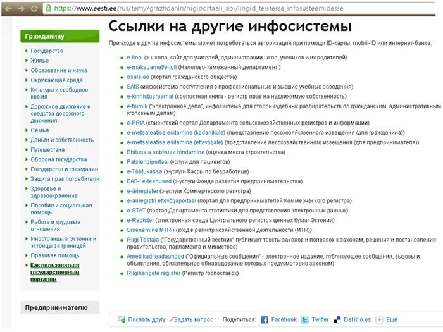Click the Twitter share icon
The height and width of the screenshot is (332, 443).
point(305,319)
